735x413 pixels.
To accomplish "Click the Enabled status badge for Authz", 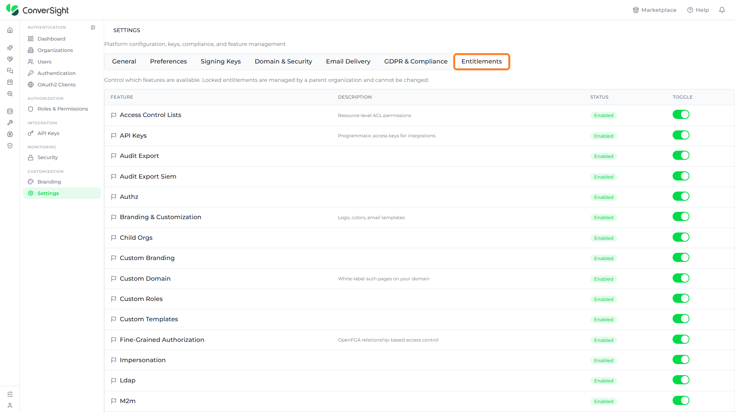I will (604, 197).
